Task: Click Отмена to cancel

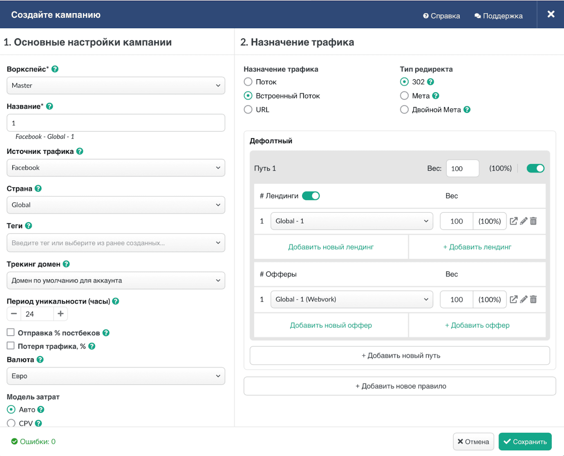Action: coord(473,442)
